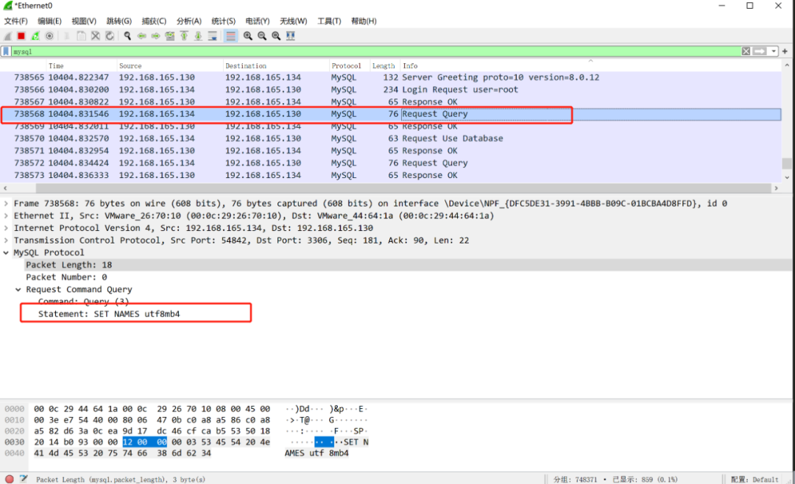Open the capture options dialog

click(x=49, y=36)
